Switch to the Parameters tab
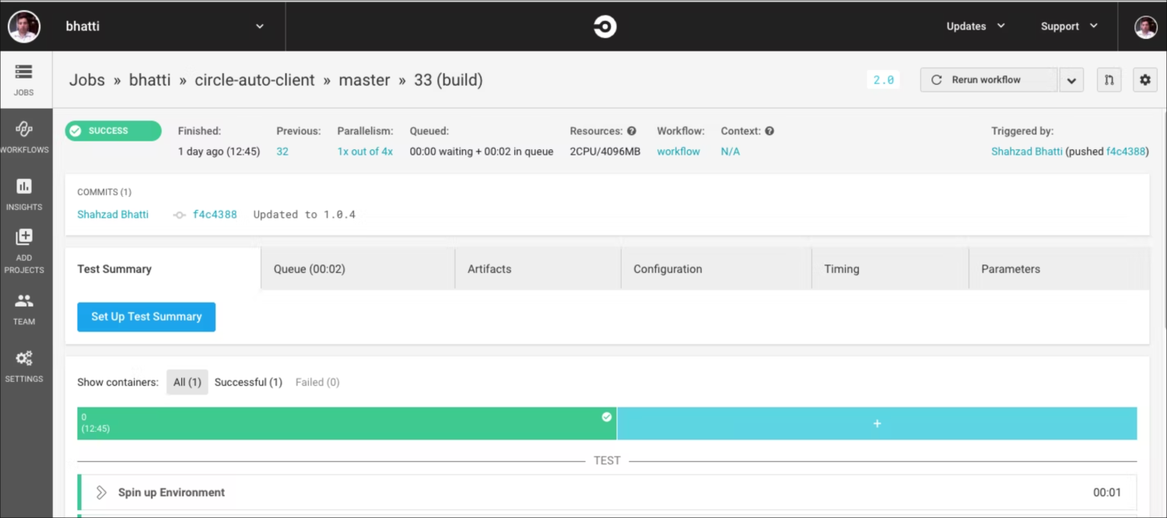 point(1059,269)
